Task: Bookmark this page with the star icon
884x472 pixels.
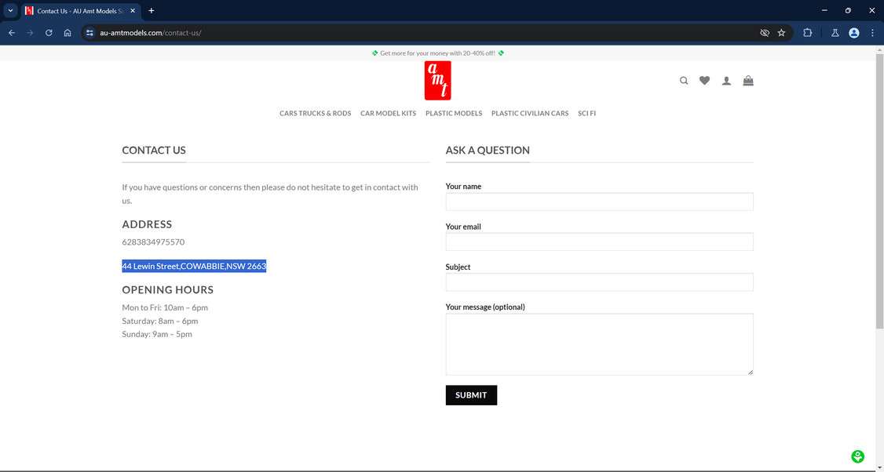Action: point(781,33)
